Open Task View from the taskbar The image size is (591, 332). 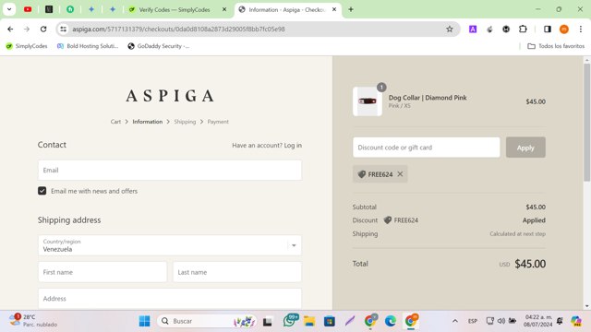(268, 322)
